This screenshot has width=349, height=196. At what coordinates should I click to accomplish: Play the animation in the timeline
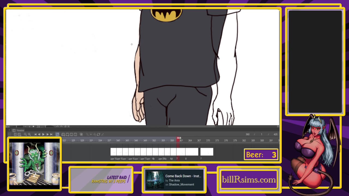coord(43,134)
